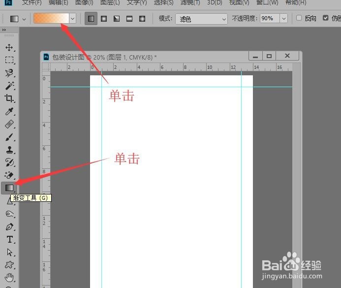Viewport: 341px width, 288px height.
Task: Minimize the 包装设计图 document window
Action: (255, 56)
